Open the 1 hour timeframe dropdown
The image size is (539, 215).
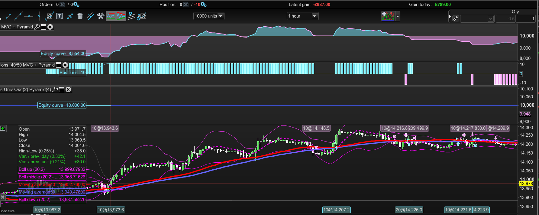click(302, 16)
